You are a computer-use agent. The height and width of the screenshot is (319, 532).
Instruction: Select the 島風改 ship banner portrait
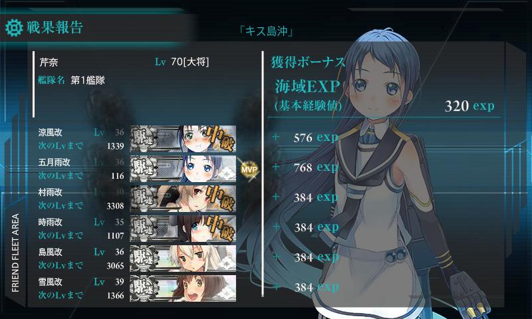coord(184,259)
